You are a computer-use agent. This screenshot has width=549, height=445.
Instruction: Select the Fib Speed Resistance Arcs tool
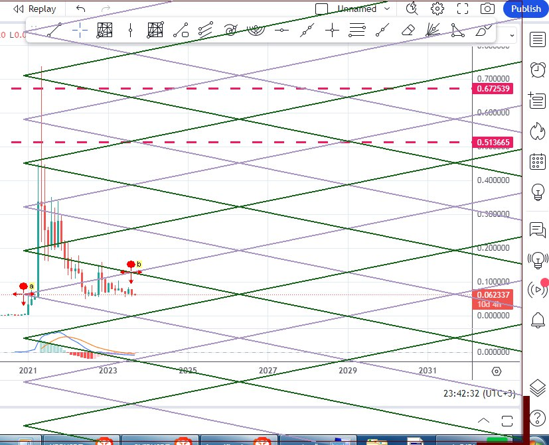(x=256, y=30)
